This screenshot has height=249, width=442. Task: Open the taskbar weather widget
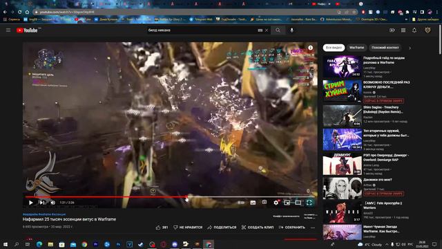coord(371,244)
